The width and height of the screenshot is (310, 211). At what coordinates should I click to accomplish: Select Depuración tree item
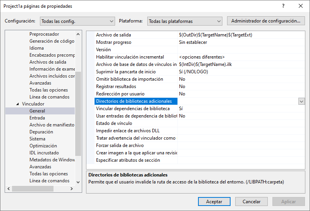[x=41, y=132]
